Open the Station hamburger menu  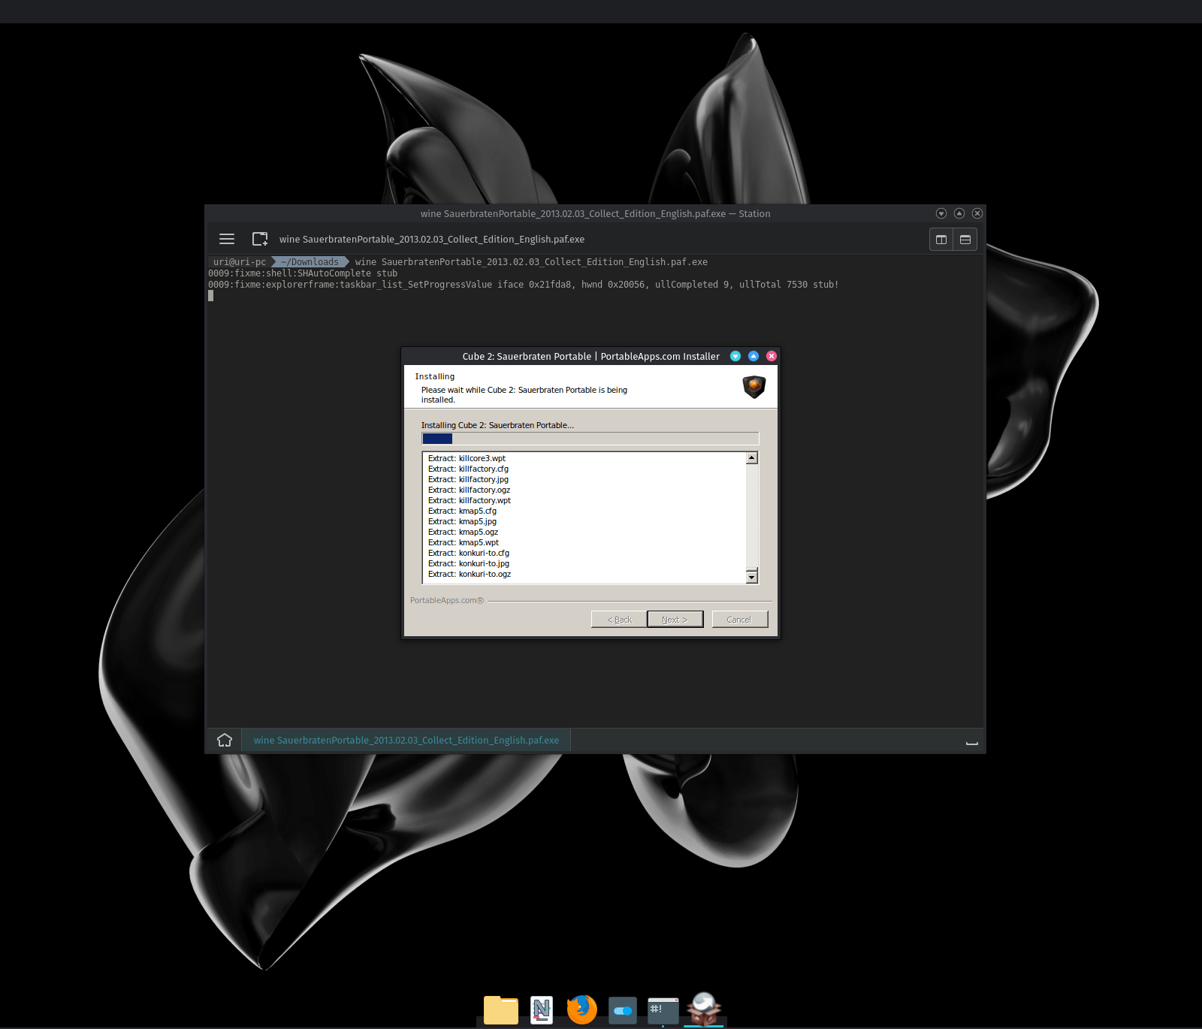227,239
